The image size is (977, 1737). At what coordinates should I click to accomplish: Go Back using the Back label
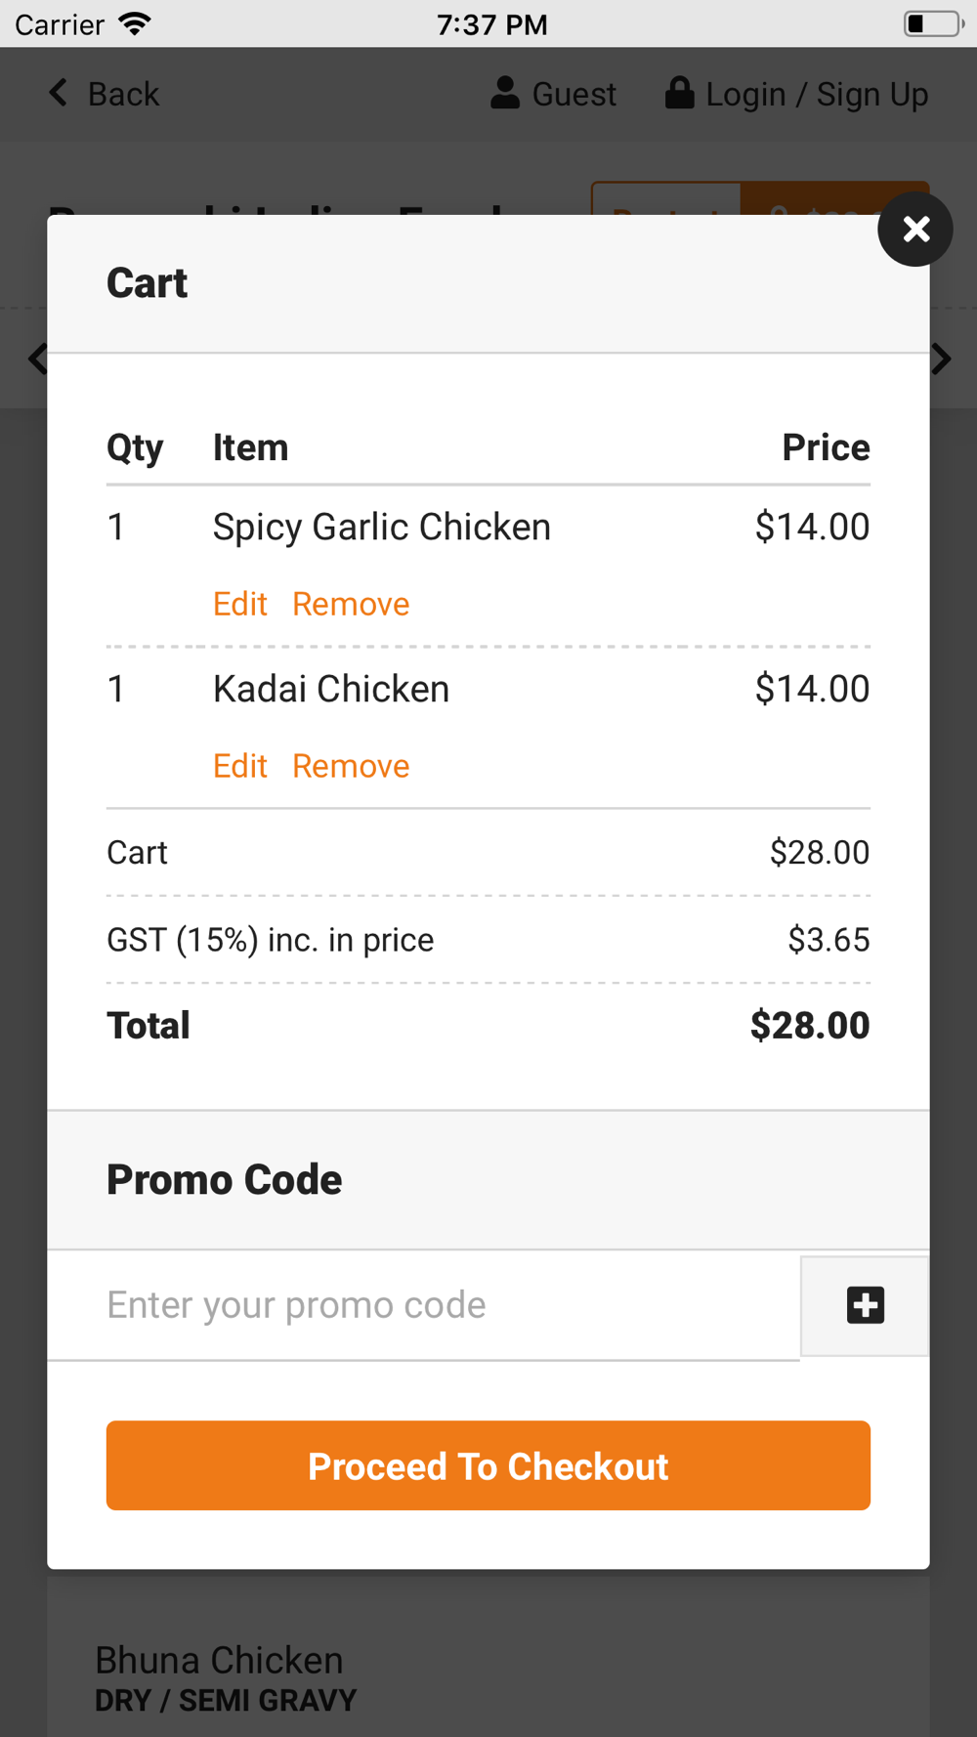click(x=123, y=95)
